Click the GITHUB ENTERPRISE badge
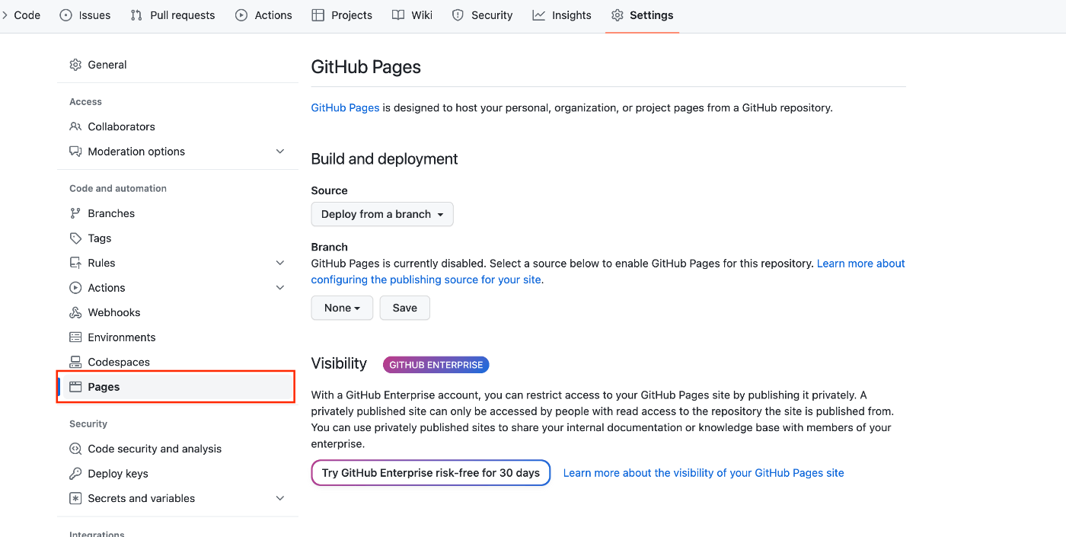 pyautogui.click(x=436, y=365)
